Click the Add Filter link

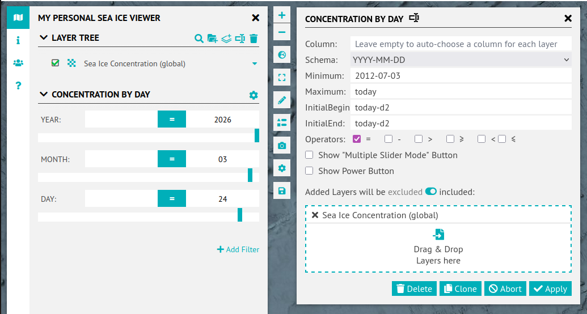point(238,249)
